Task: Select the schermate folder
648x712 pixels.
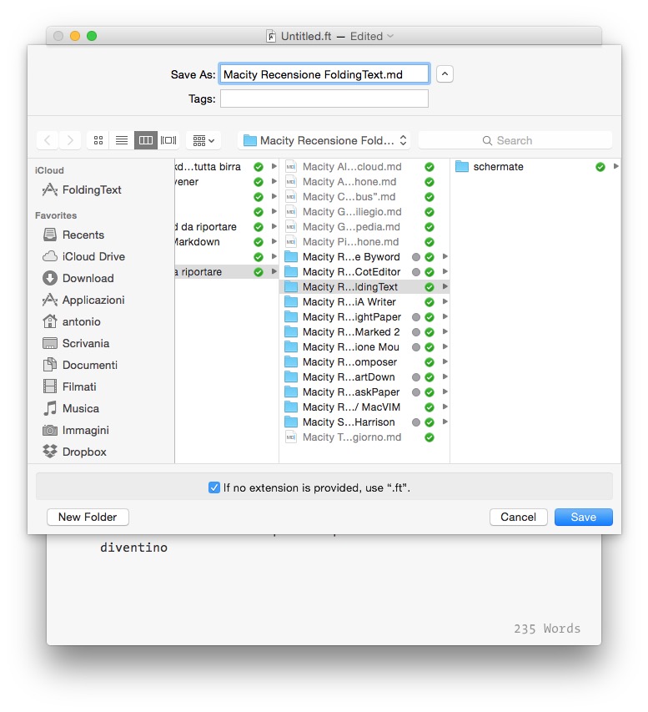Action: click(535, 167)
